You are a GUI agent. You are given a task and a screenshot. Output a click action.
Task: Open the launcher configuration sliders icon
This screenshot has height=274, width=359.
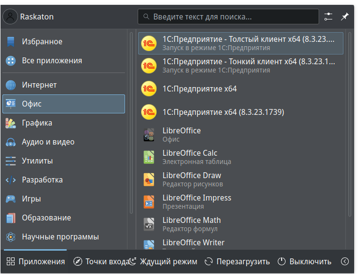pyautogui.click(x=328, y=17)
